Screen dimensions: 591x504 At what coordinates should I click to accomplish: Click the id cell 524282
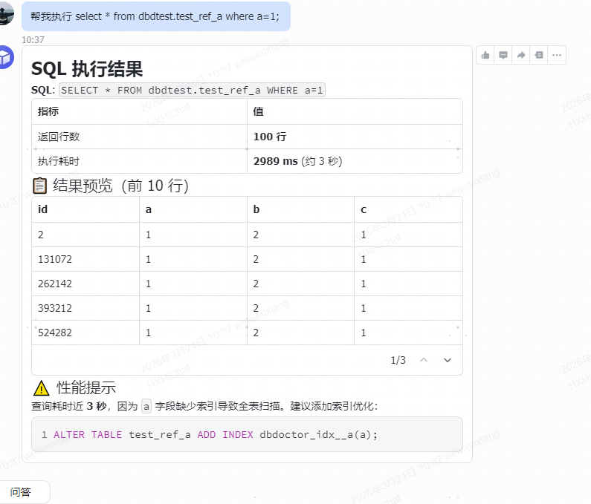coord(55,333)
